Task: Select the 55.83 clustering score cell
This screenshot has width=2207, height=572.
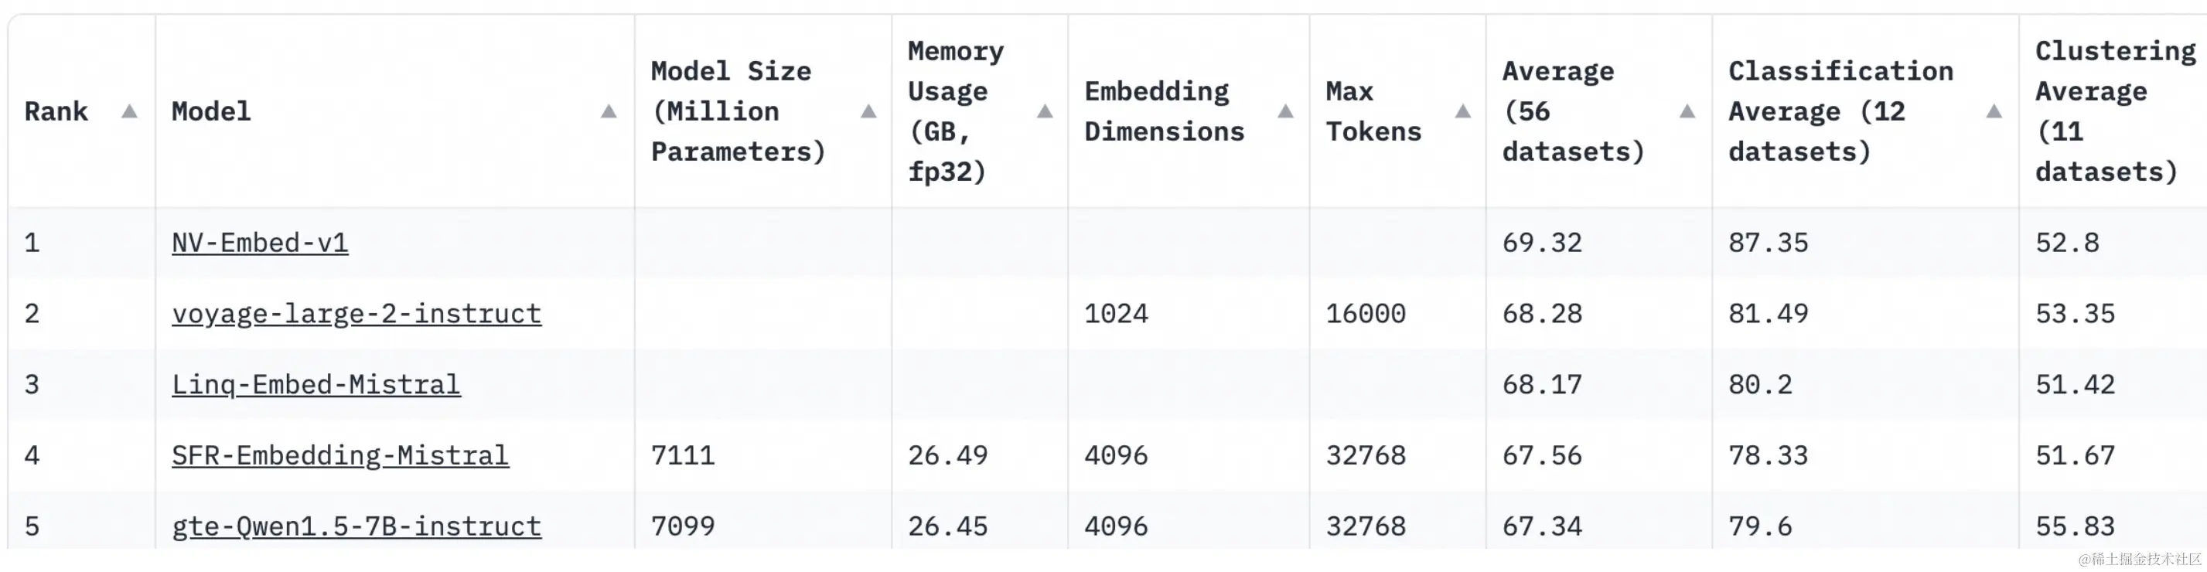Action: click(x=2074, y=526)
